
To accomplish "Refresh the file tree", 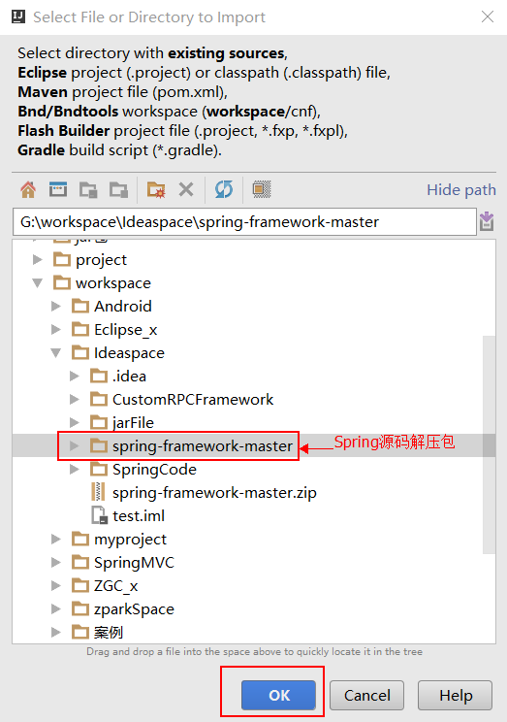I will 224,189.
